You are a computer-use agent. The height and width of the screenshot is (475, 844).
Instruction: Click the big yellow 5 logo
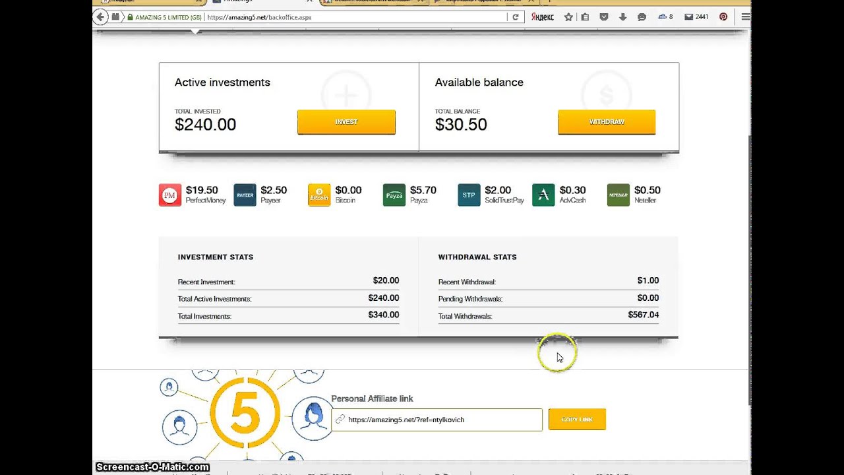click(245, 414)
